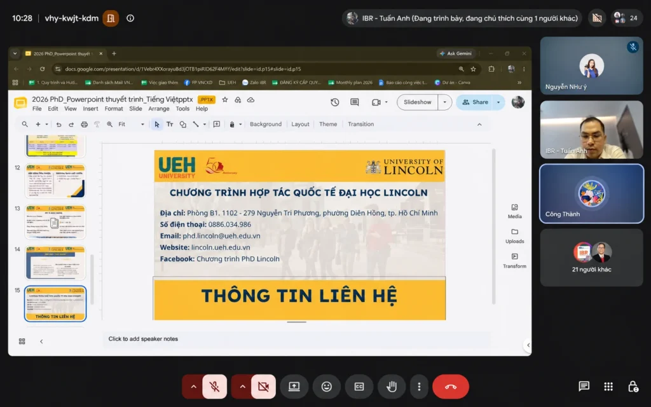Screen dimensions: 651x407
Task: Click the Share button in Slides
Action: (x=475, y=102)
